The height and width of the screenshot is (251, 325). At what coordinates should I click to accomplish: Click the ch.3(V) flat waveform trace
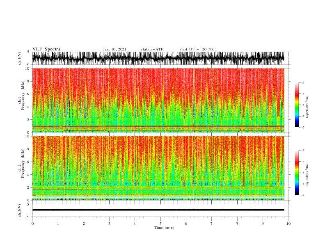click(x=158, y=210)
